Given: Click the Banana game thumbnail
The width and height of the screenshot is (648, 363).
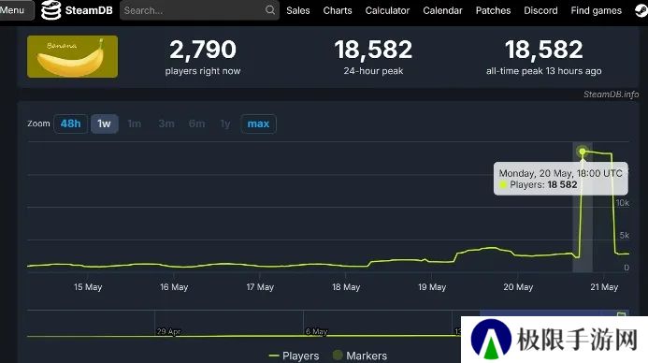Looking at the screenshot, I should (72, 56).
